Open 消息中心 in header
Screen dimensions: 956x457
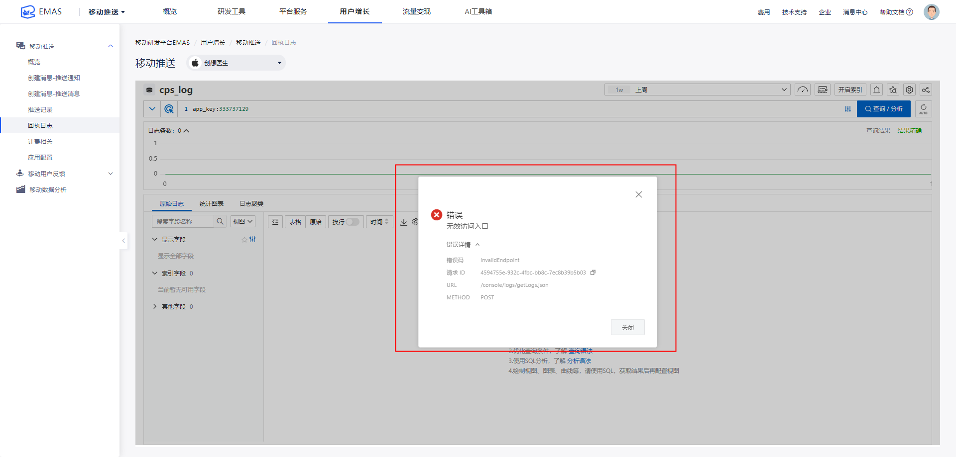[855, 12]
